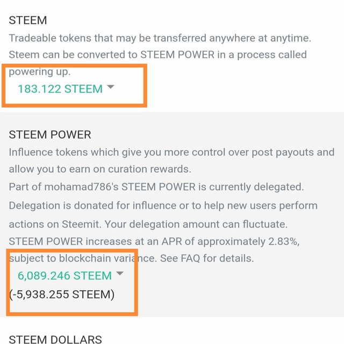Click the 'powering up.' text

point(40,72)
